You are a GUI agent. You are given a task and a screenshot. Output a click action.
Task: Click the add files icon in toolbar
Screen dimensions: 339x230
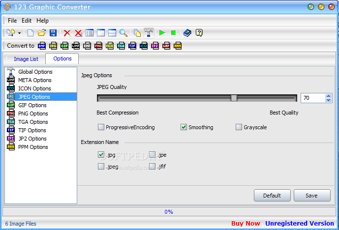pos(11,33)
